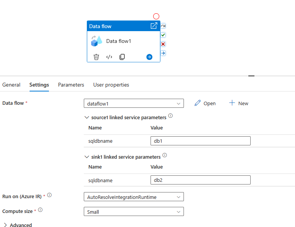Viewport: 295px width, 227px height.
Task: Open the Run on Azure IR dropdown
Action: tap(133, 197)
